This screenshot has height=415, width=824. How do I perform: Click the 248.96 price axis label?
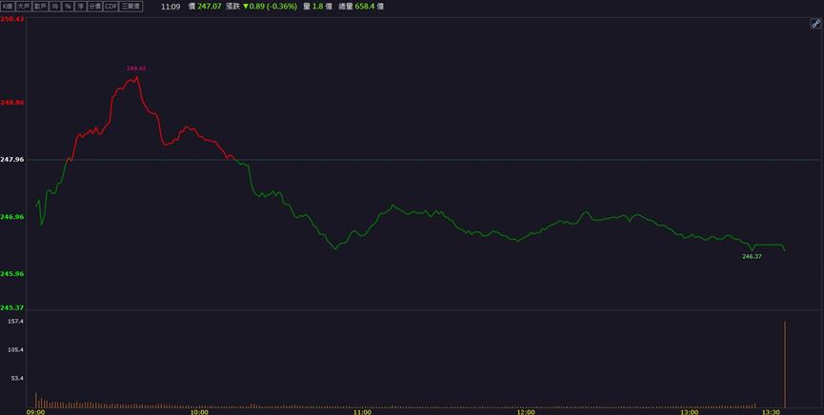click(12, 103)
